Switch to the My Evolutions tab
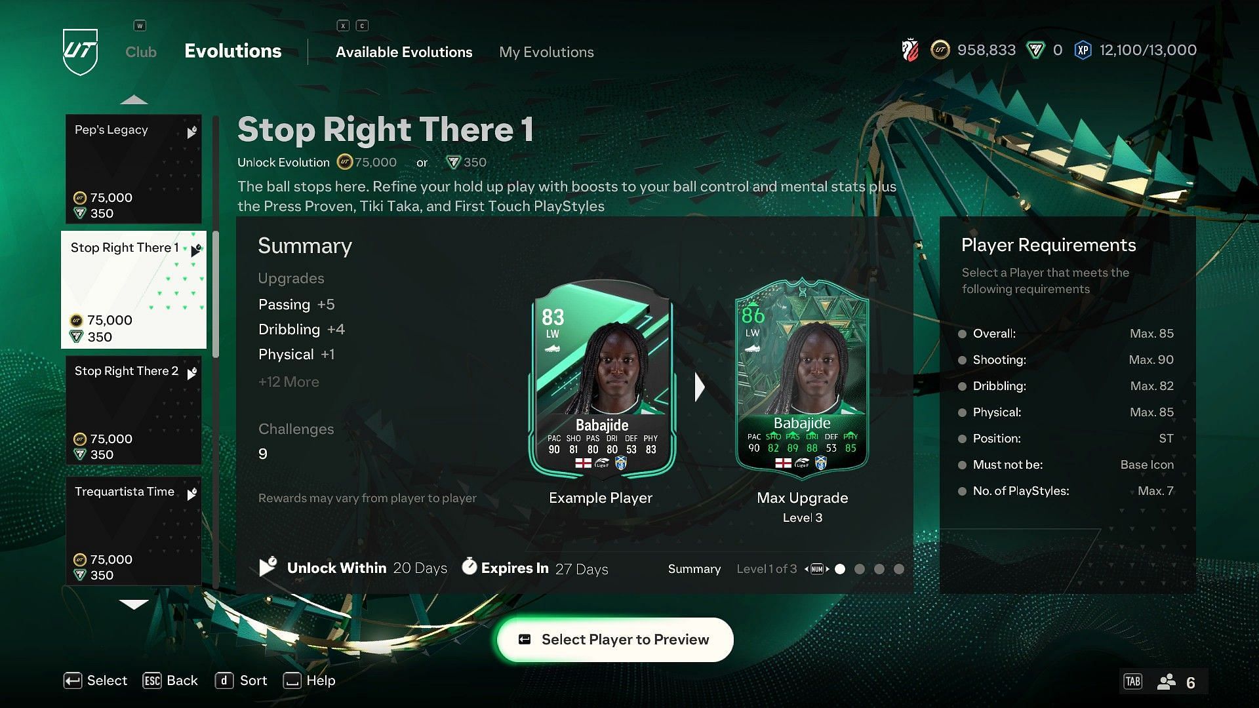This screenshot has width=1259, height=708. click(546, 52)
